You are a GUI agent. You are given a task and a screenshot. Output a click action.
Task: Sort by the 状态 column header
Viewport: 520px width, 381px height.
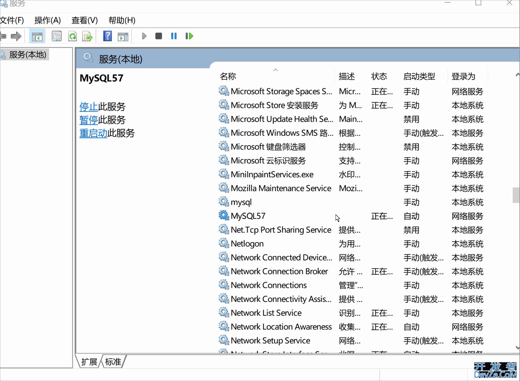(379, 76)
